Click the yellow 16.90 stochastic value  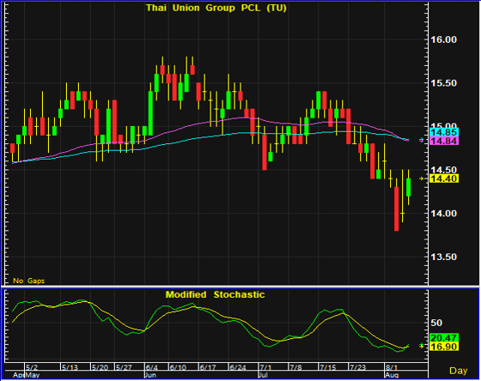pyautogui.click(x=444, y=347)
